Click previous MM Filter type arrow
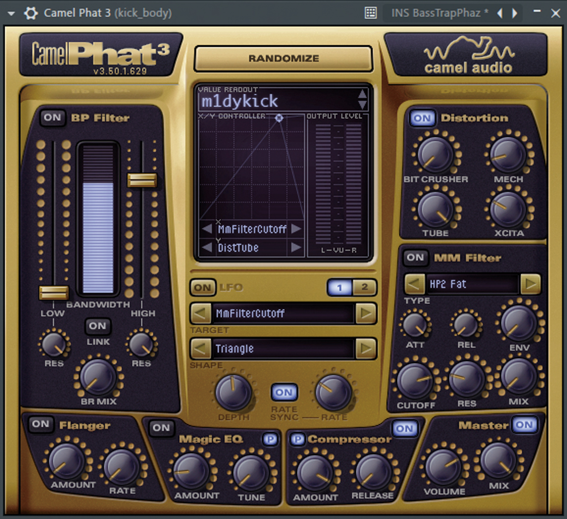The height and width of the screenshot is (519, 567). [414, 284]
